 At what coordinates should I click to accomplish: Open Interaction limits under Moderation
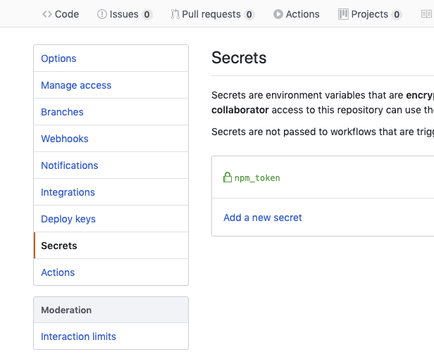click(78, 336)
